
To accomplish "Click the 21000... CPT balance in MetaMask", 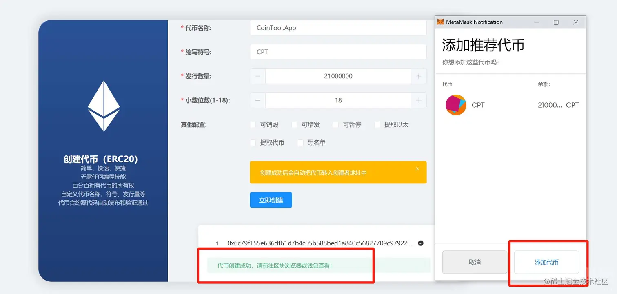I will (558, 105).
